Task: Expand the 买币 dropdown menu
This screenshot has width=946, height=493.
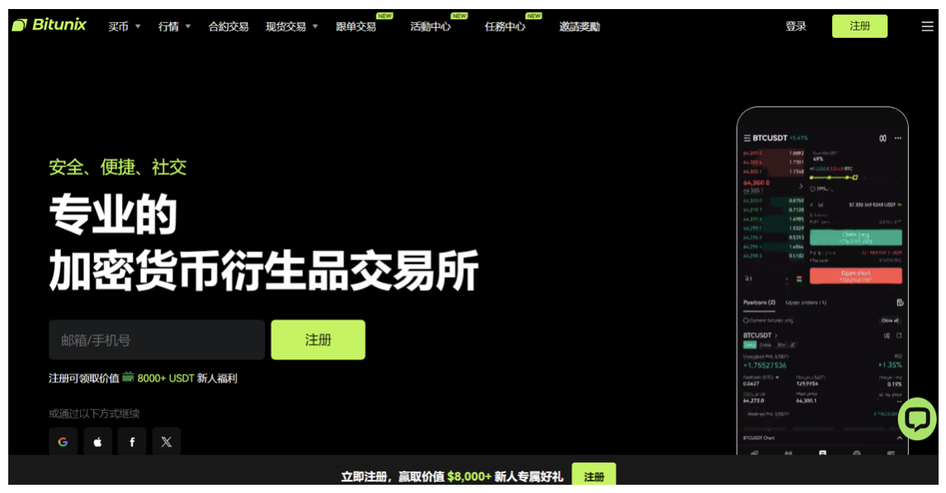Action: (124, 26)
